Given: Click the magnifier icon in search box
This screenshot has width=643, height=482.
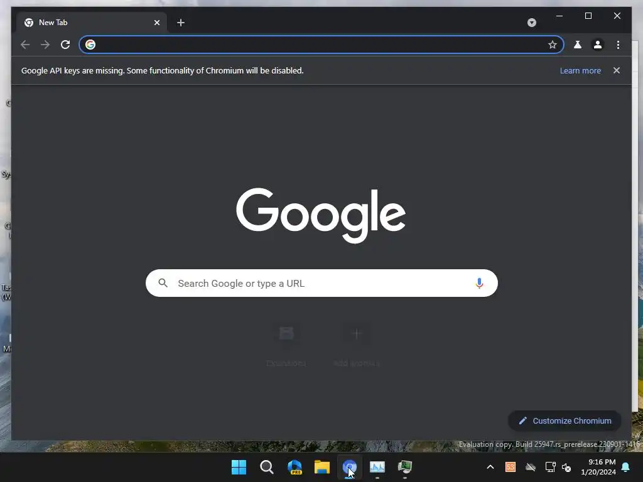Looking at the screenshot, I should (x=163, y=283).
